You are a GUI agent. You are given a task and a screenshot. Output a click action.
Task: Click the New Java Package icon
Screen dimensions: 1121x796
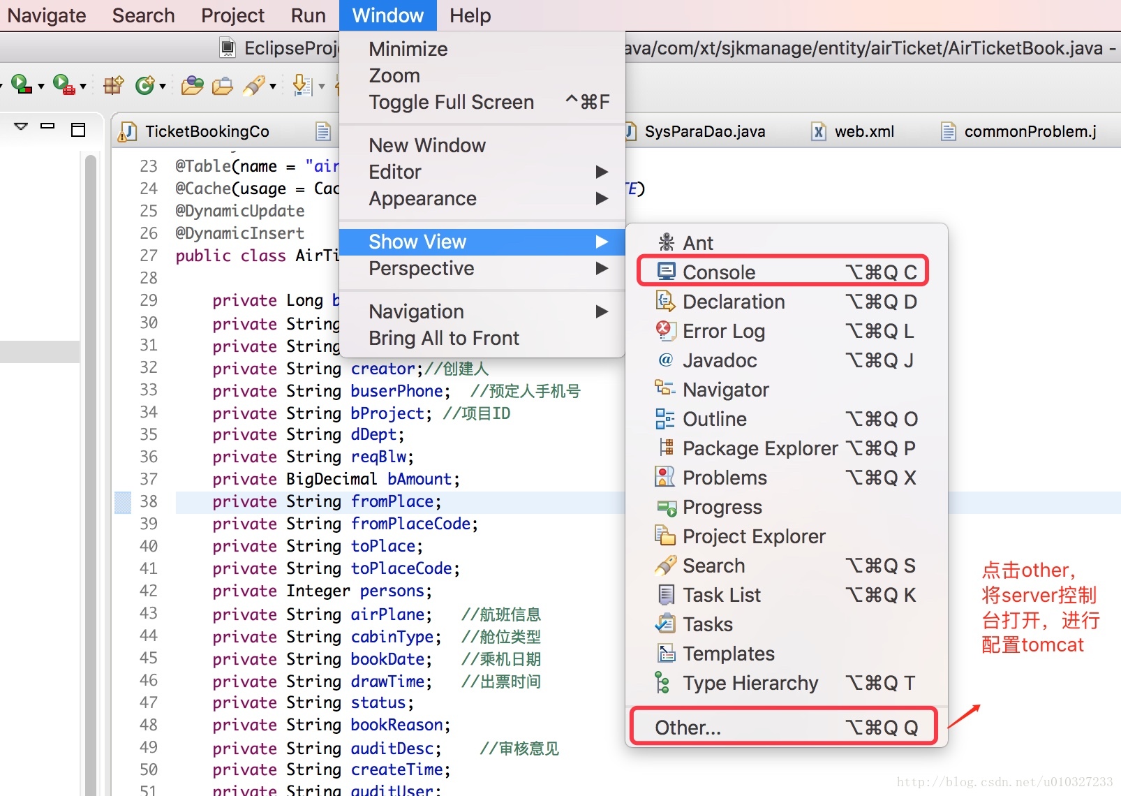tap(113, 85)
